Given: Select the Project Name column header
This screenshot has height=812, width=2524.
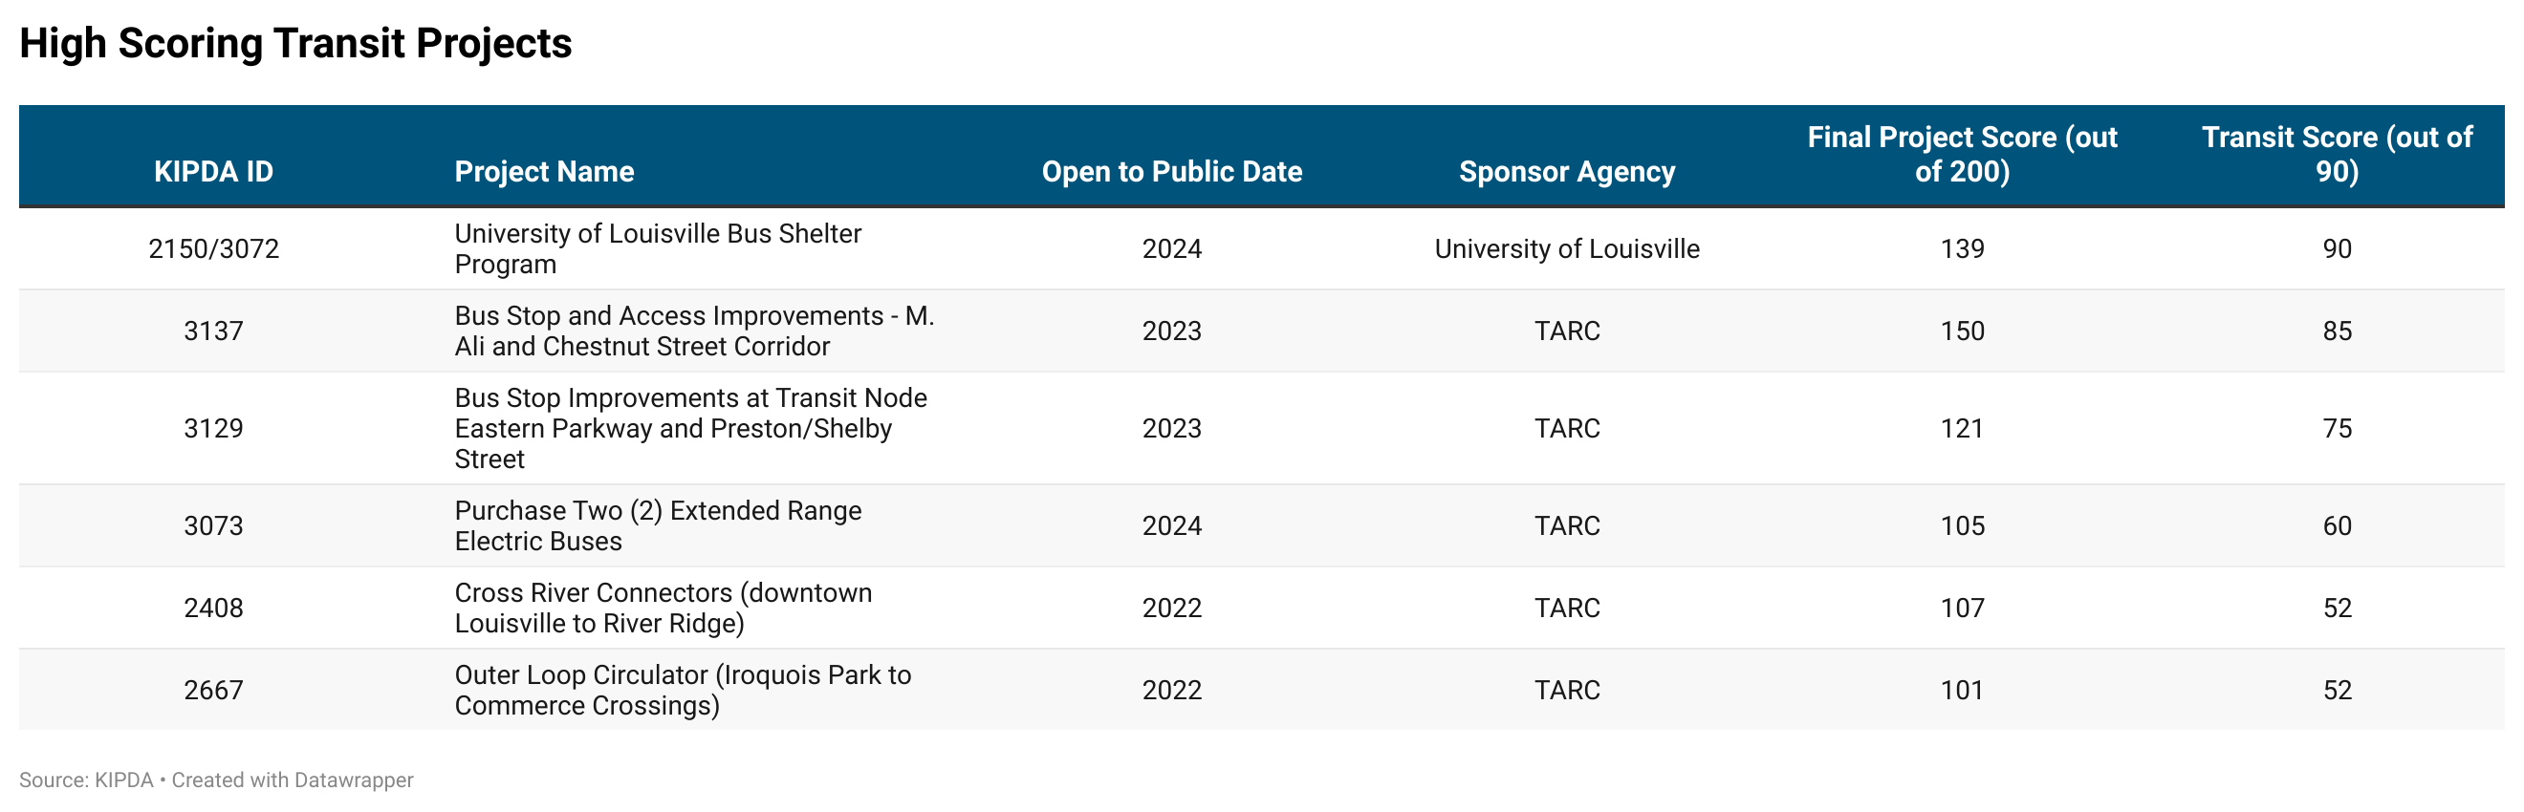Looking at the screenshot, I should (x=544, y=171).
